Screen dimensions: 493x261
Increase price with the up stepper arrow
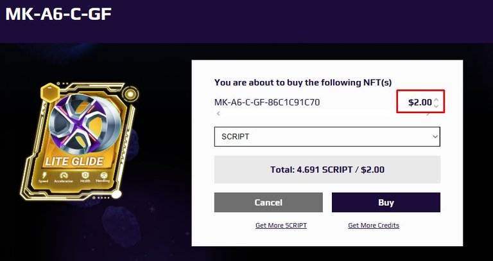click(x=436, y=100)
